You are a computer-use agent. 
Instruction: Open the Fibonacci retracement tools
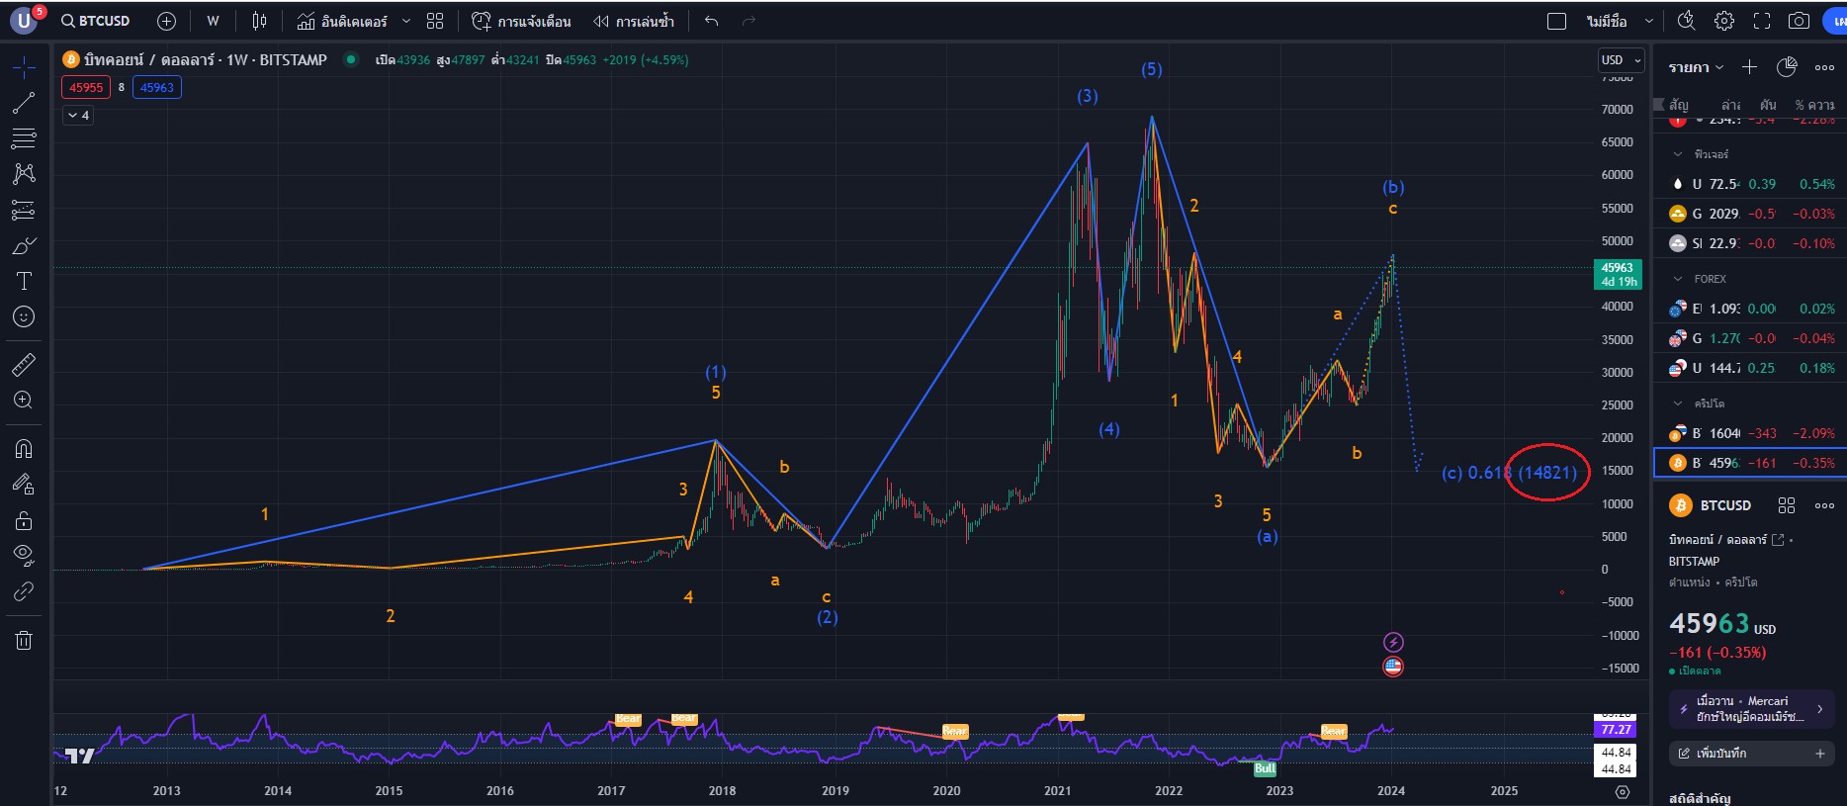[x=24, y=138]
